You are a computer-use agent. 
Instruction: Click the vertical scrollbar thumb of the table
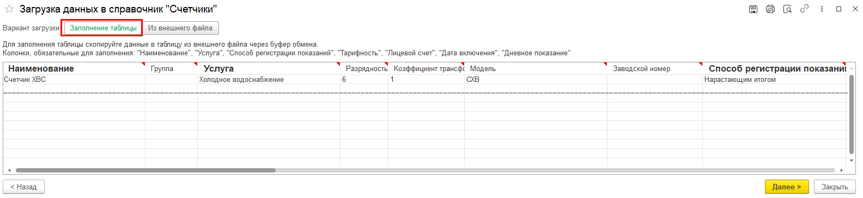(852, 114)
